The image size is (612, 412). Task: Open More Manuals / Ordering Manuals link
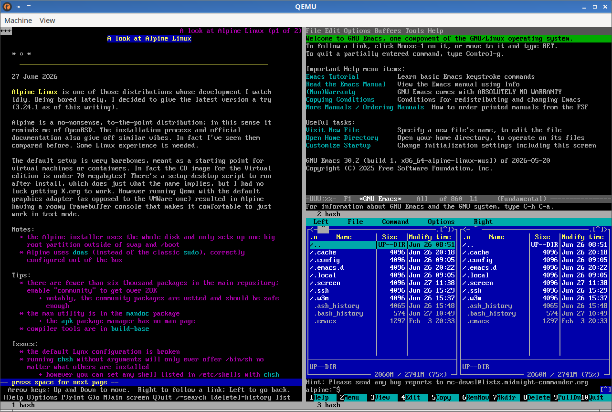click(365, 107)
